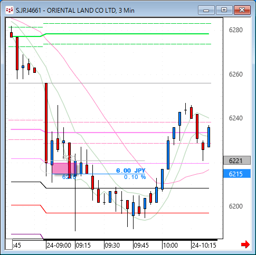Click the 10:00 time axis label
The height and width of the screenshot is (255, 256).
(170, 245)
